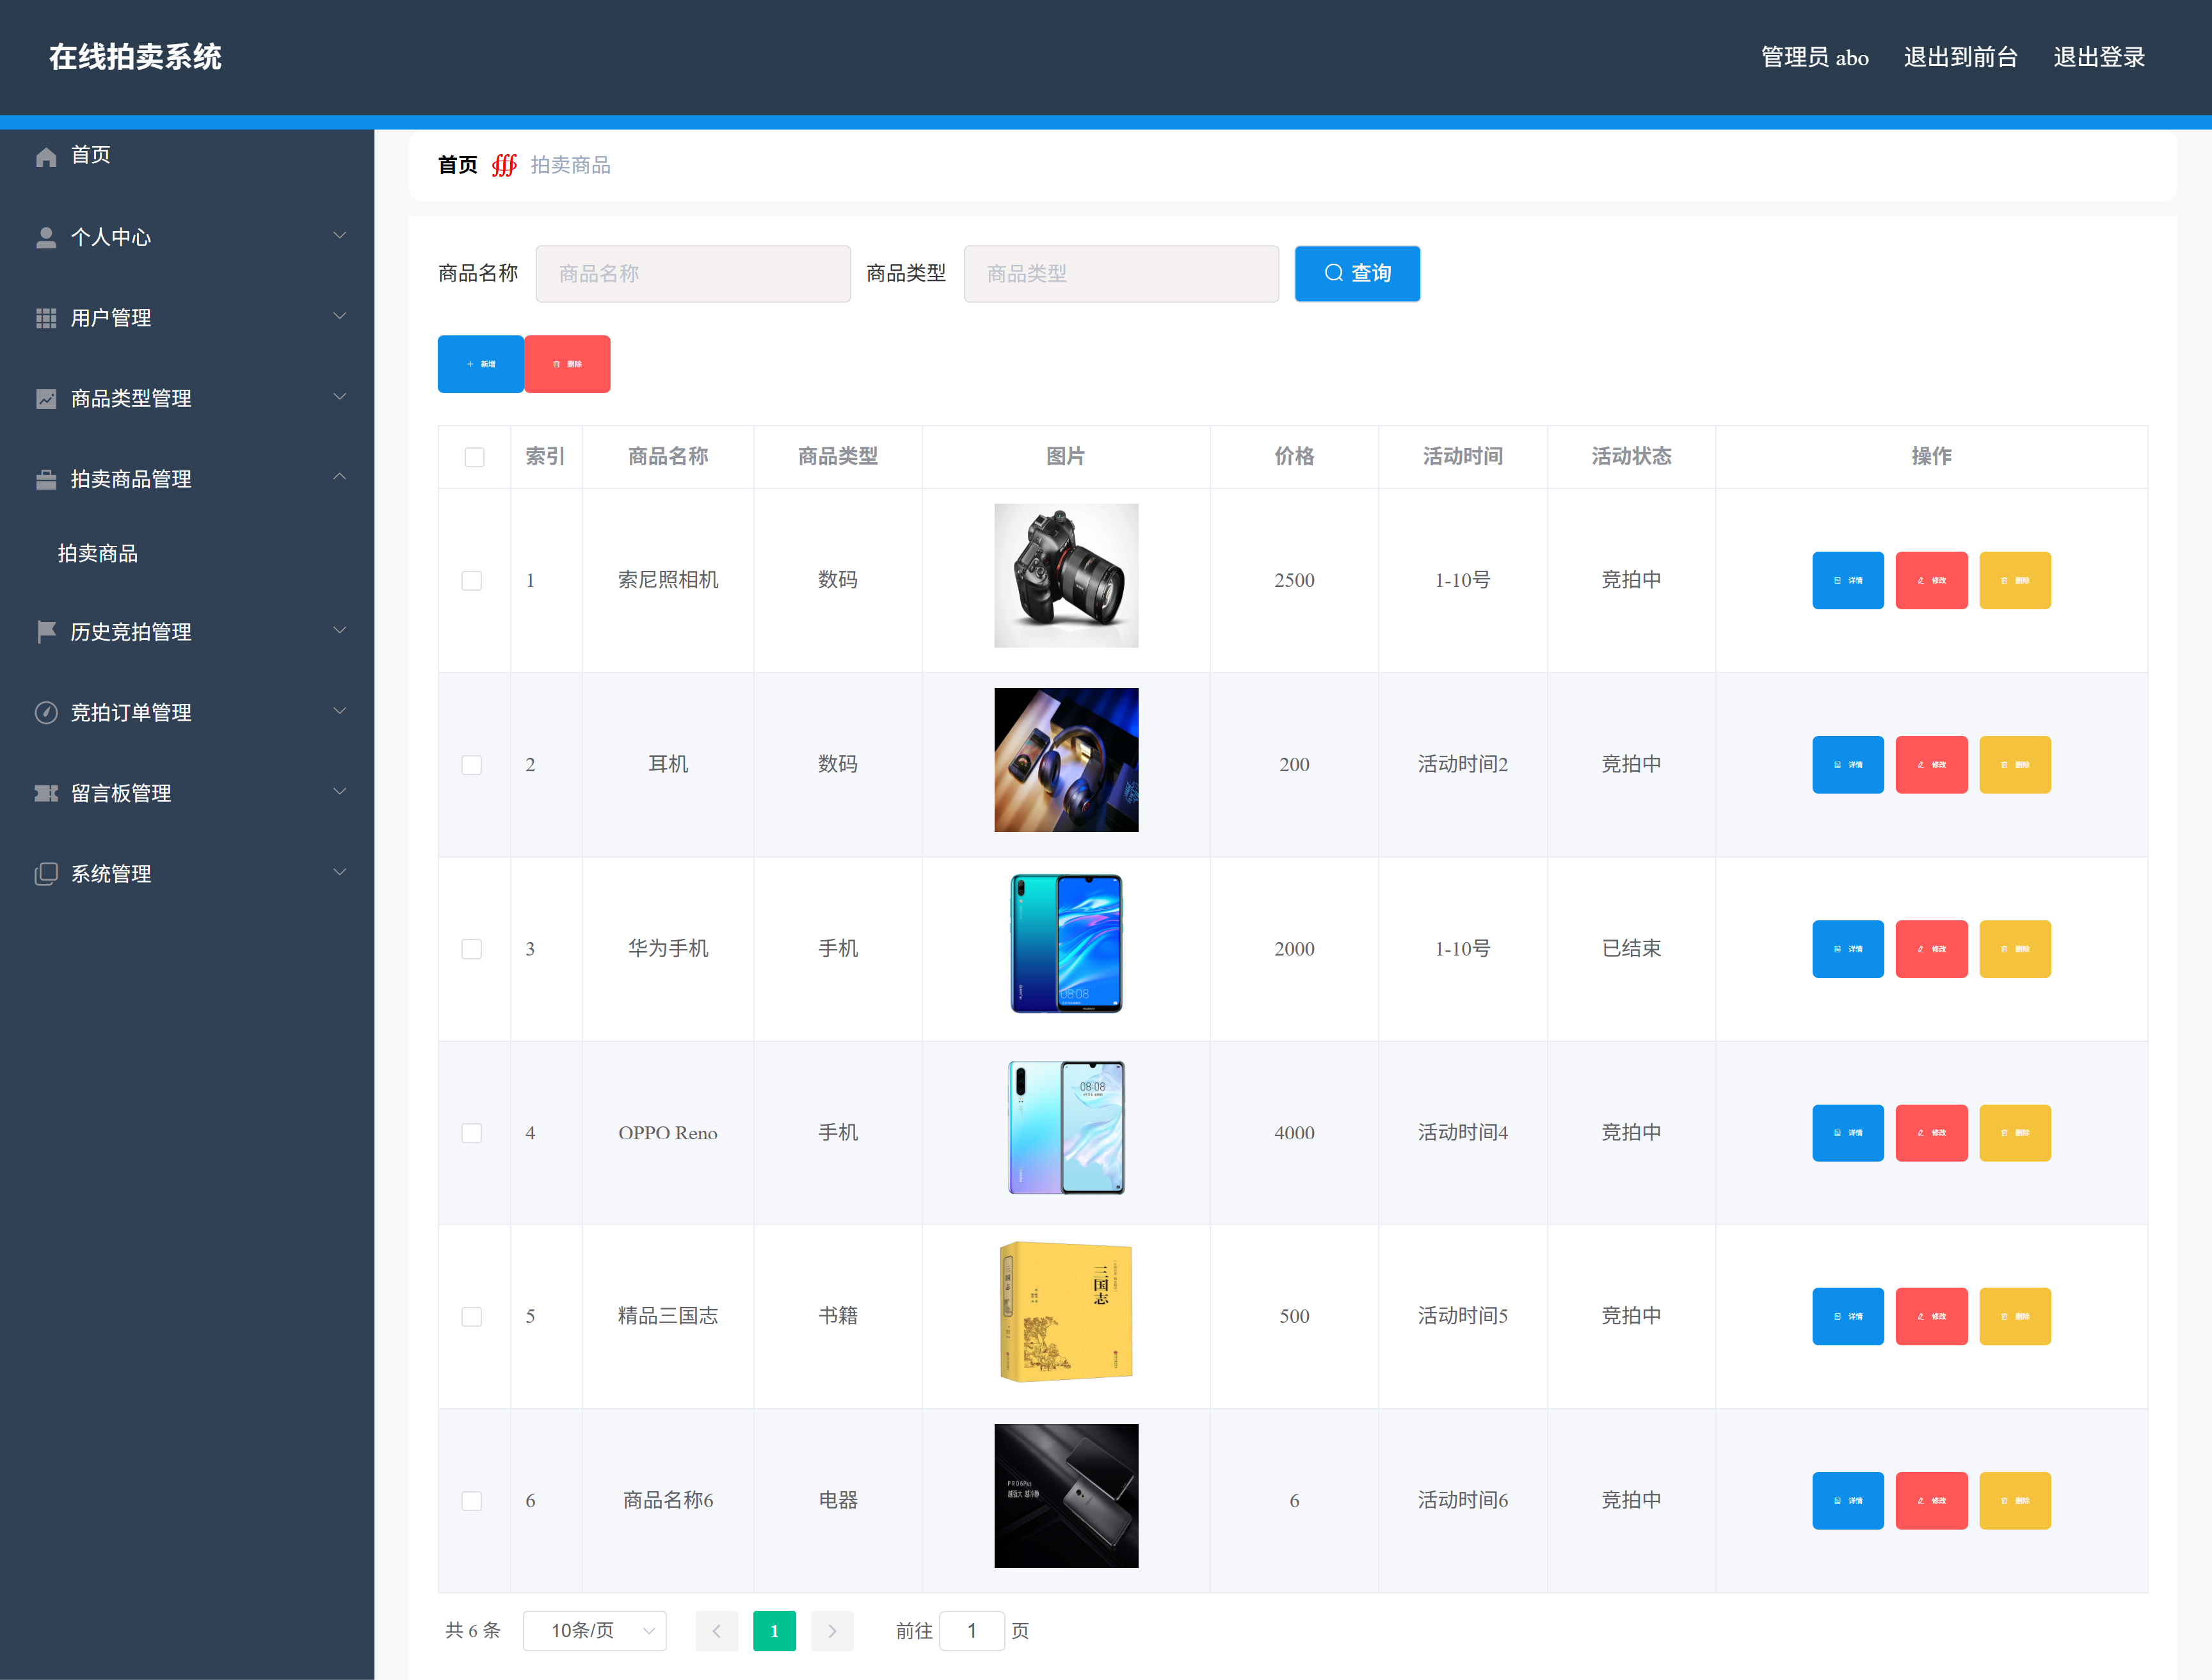Screen dimensions: 2212x1680
Task: Click the grid icon for 用户管理
Action: point(46,318)
